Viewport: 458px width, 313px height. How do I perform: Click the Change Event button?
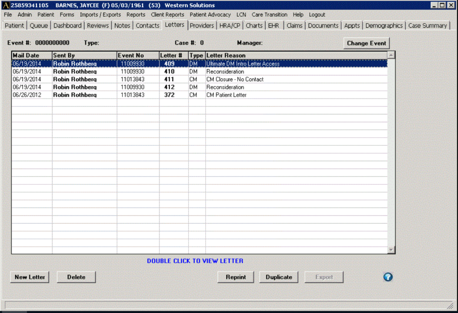pyautogui.click(x=366, y=43)
